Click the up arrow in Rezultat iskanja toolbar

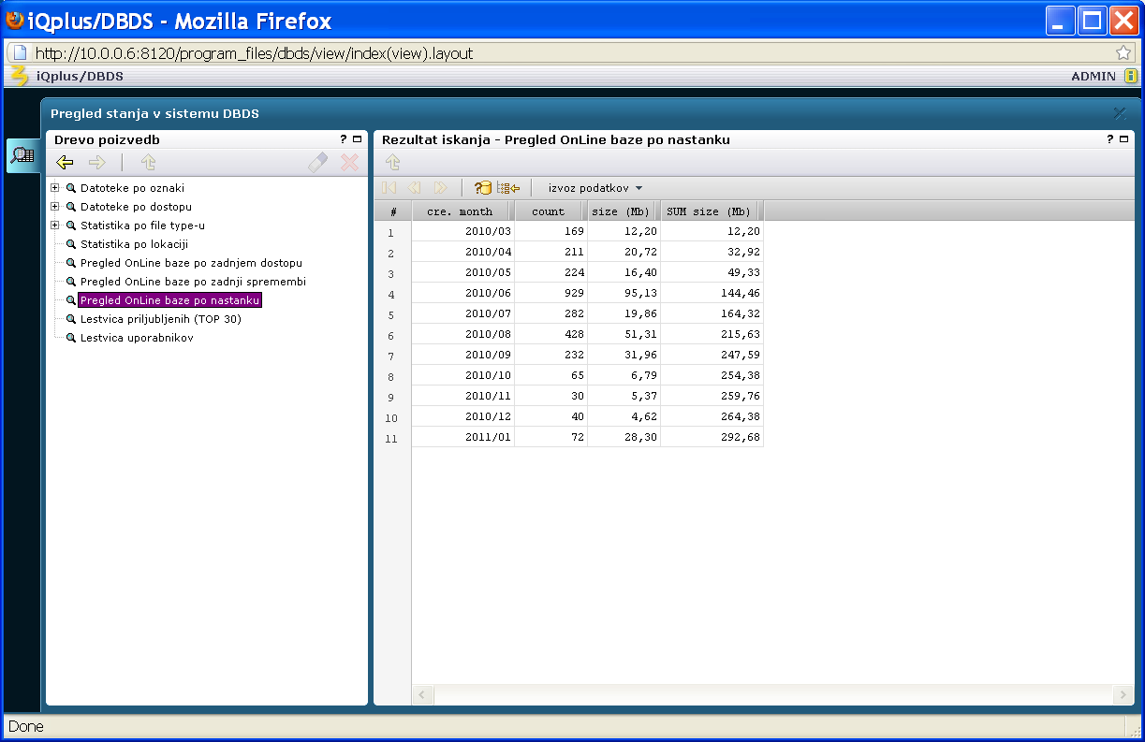coord(393,163)
